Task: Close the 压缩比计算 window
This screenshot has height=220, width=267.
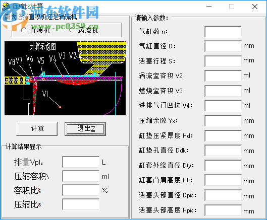Action: tap(255, 7)
